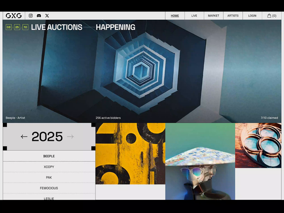The image size is (284, 213).
Task: Select PAK in the artist list
Action: (49, 177)
